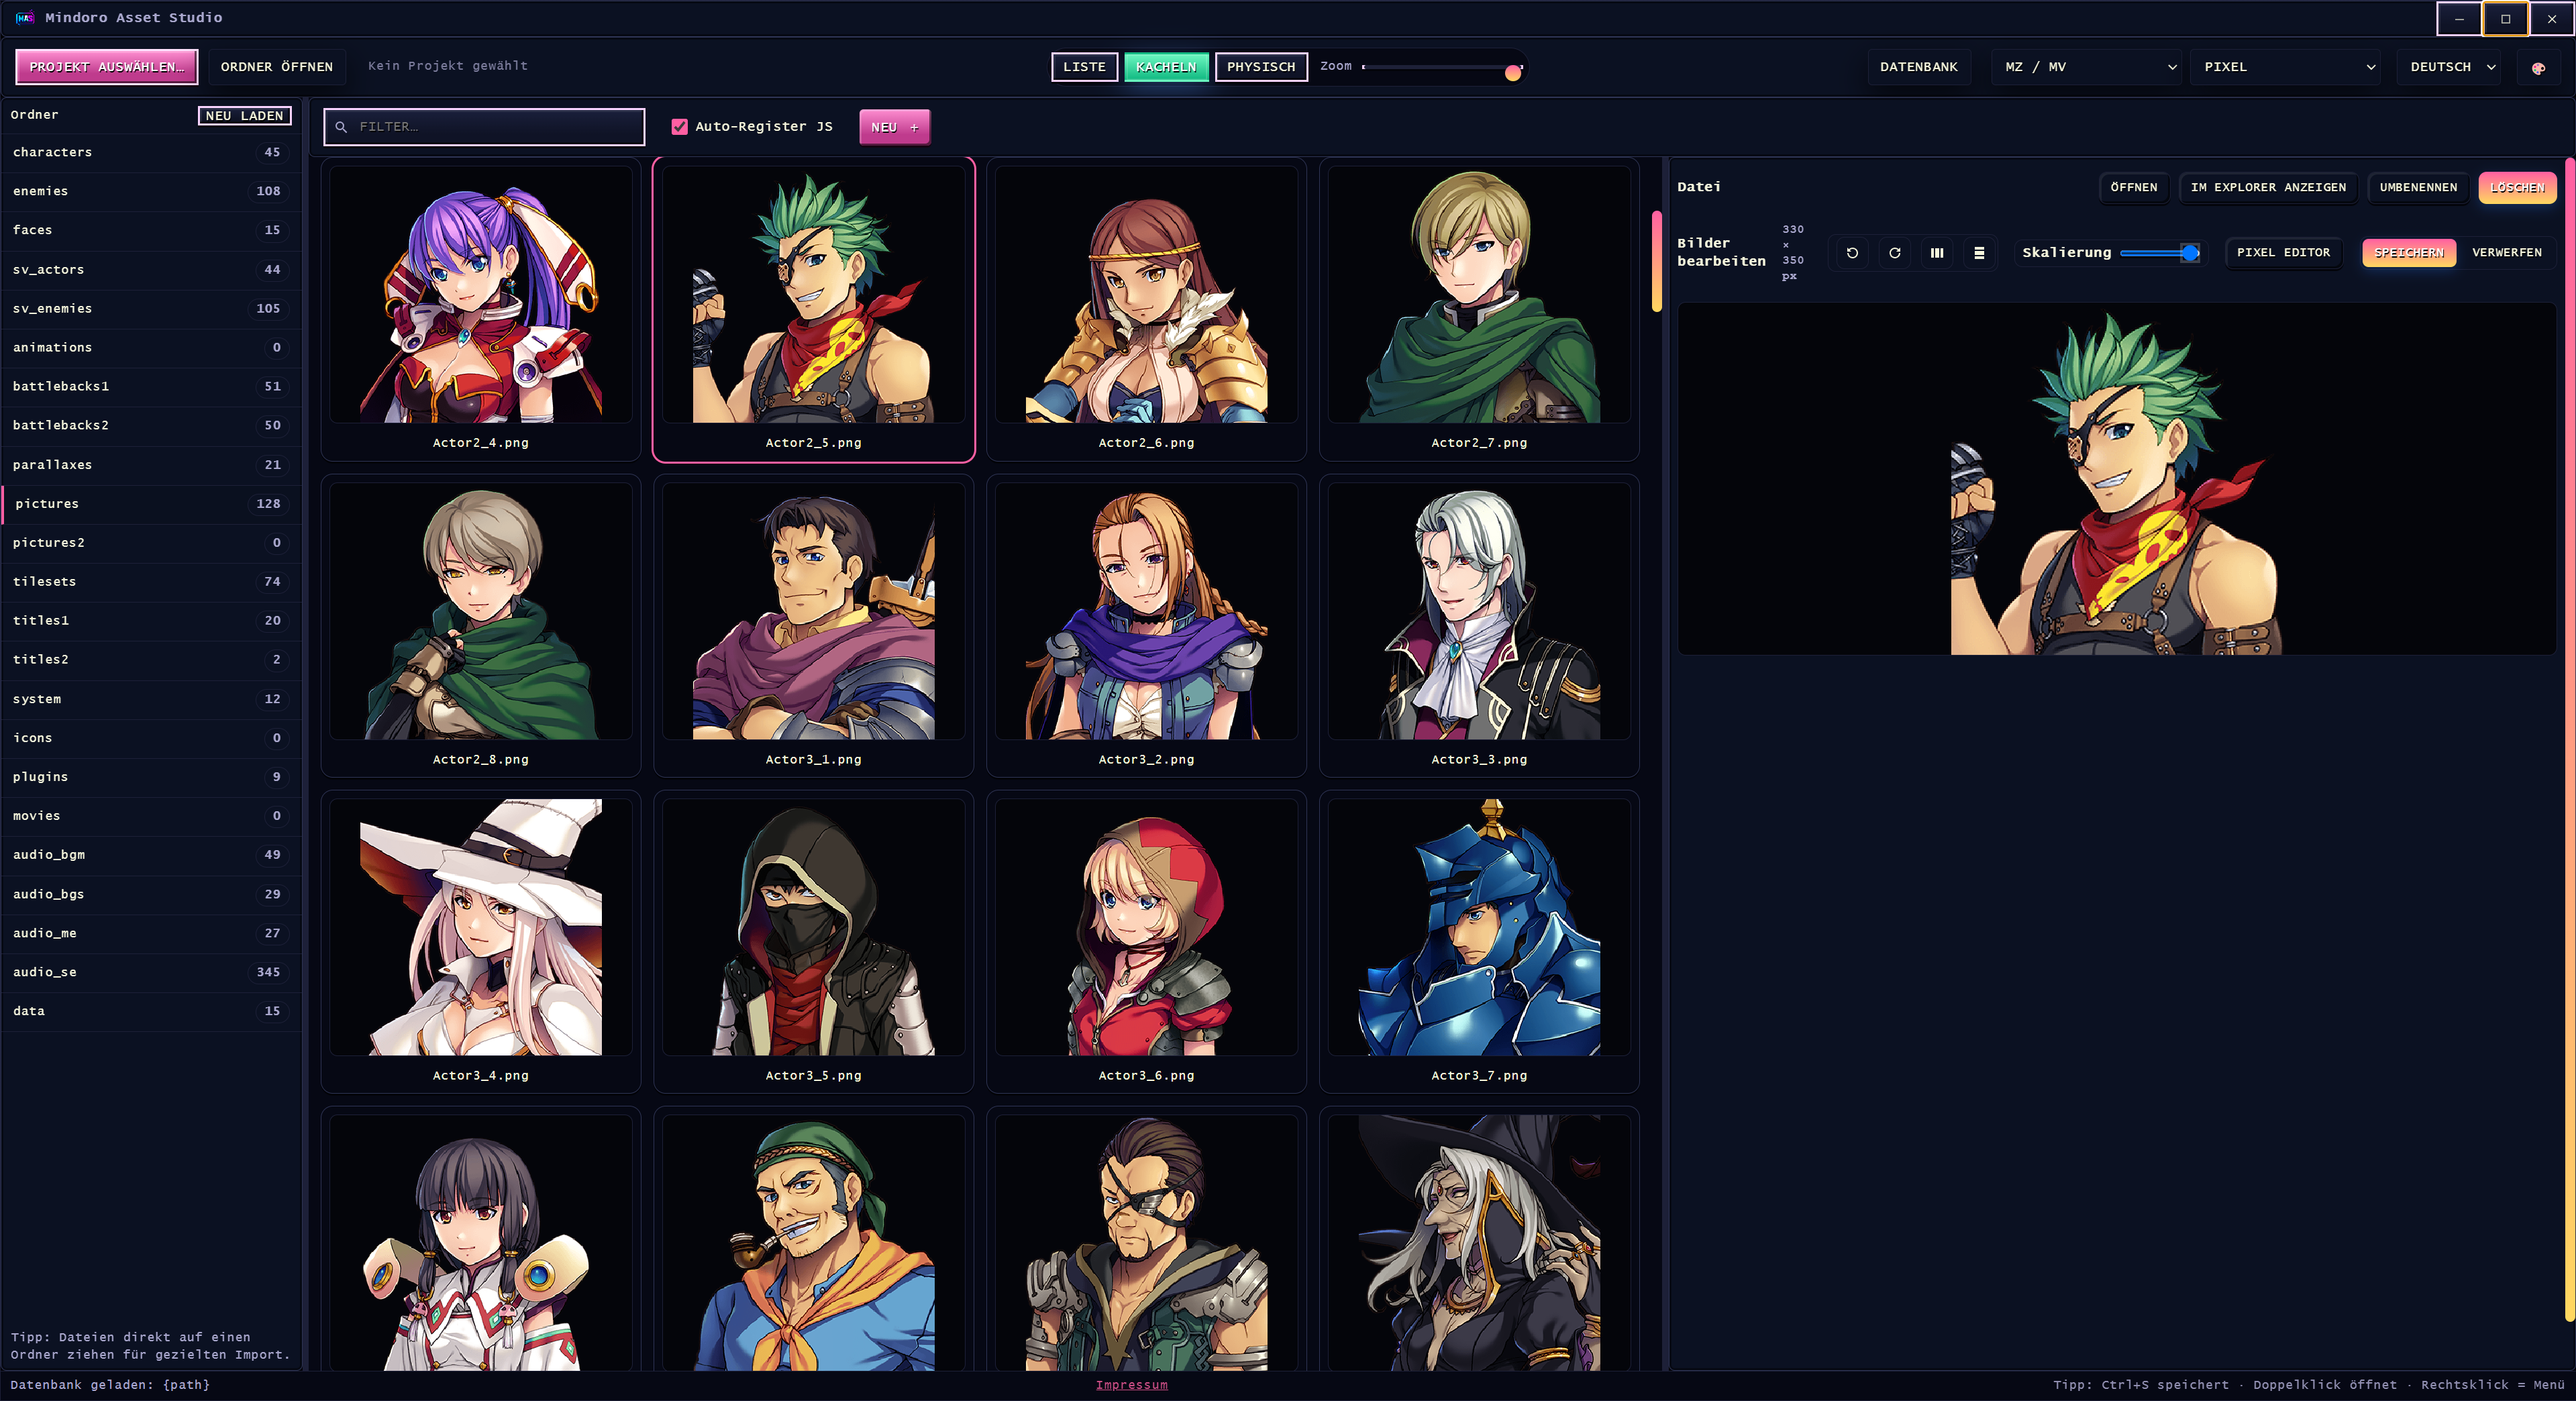Click the Mindoro Asset Studio app icon
This screenshot has height=1401, width=2576.
pos(24,18)
